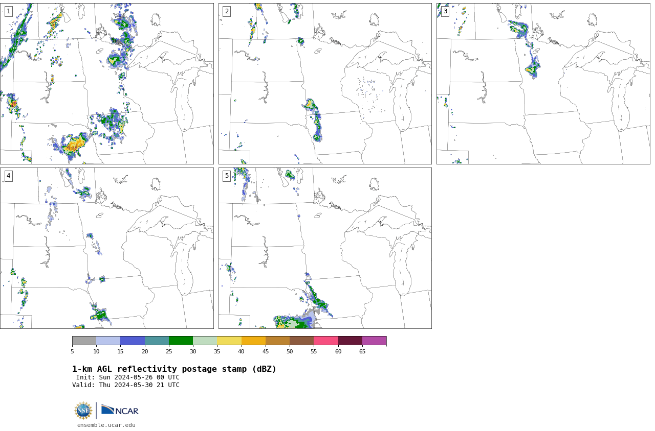Select the brown 50-55 dBZ swatch

(301, 341)
